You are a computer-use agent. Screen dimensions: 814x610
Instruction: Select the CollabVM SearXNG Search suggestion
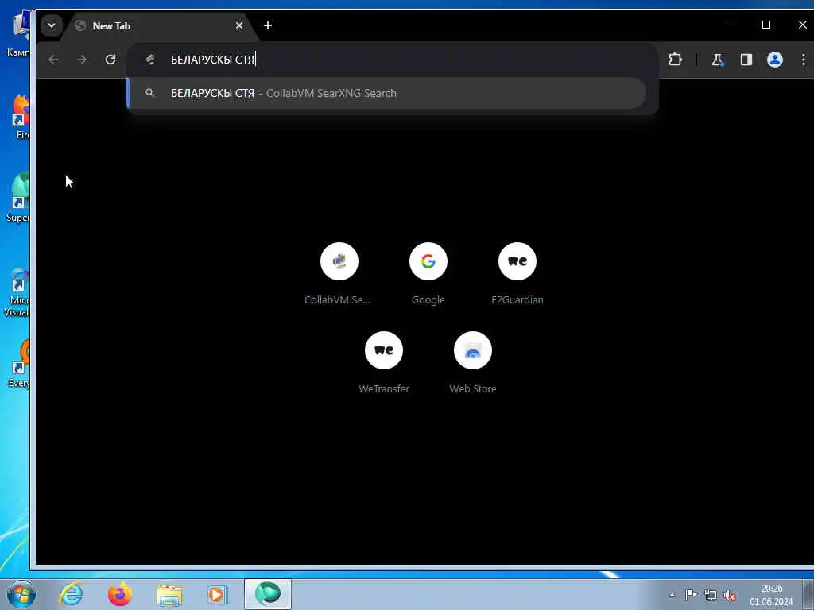[x=387, y=94]
